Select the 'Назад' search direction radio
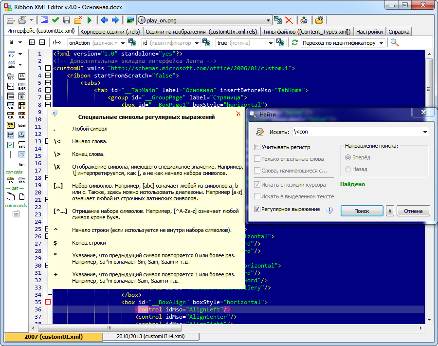The height and width of the screenshot is (346, 438). click(348, 169)
